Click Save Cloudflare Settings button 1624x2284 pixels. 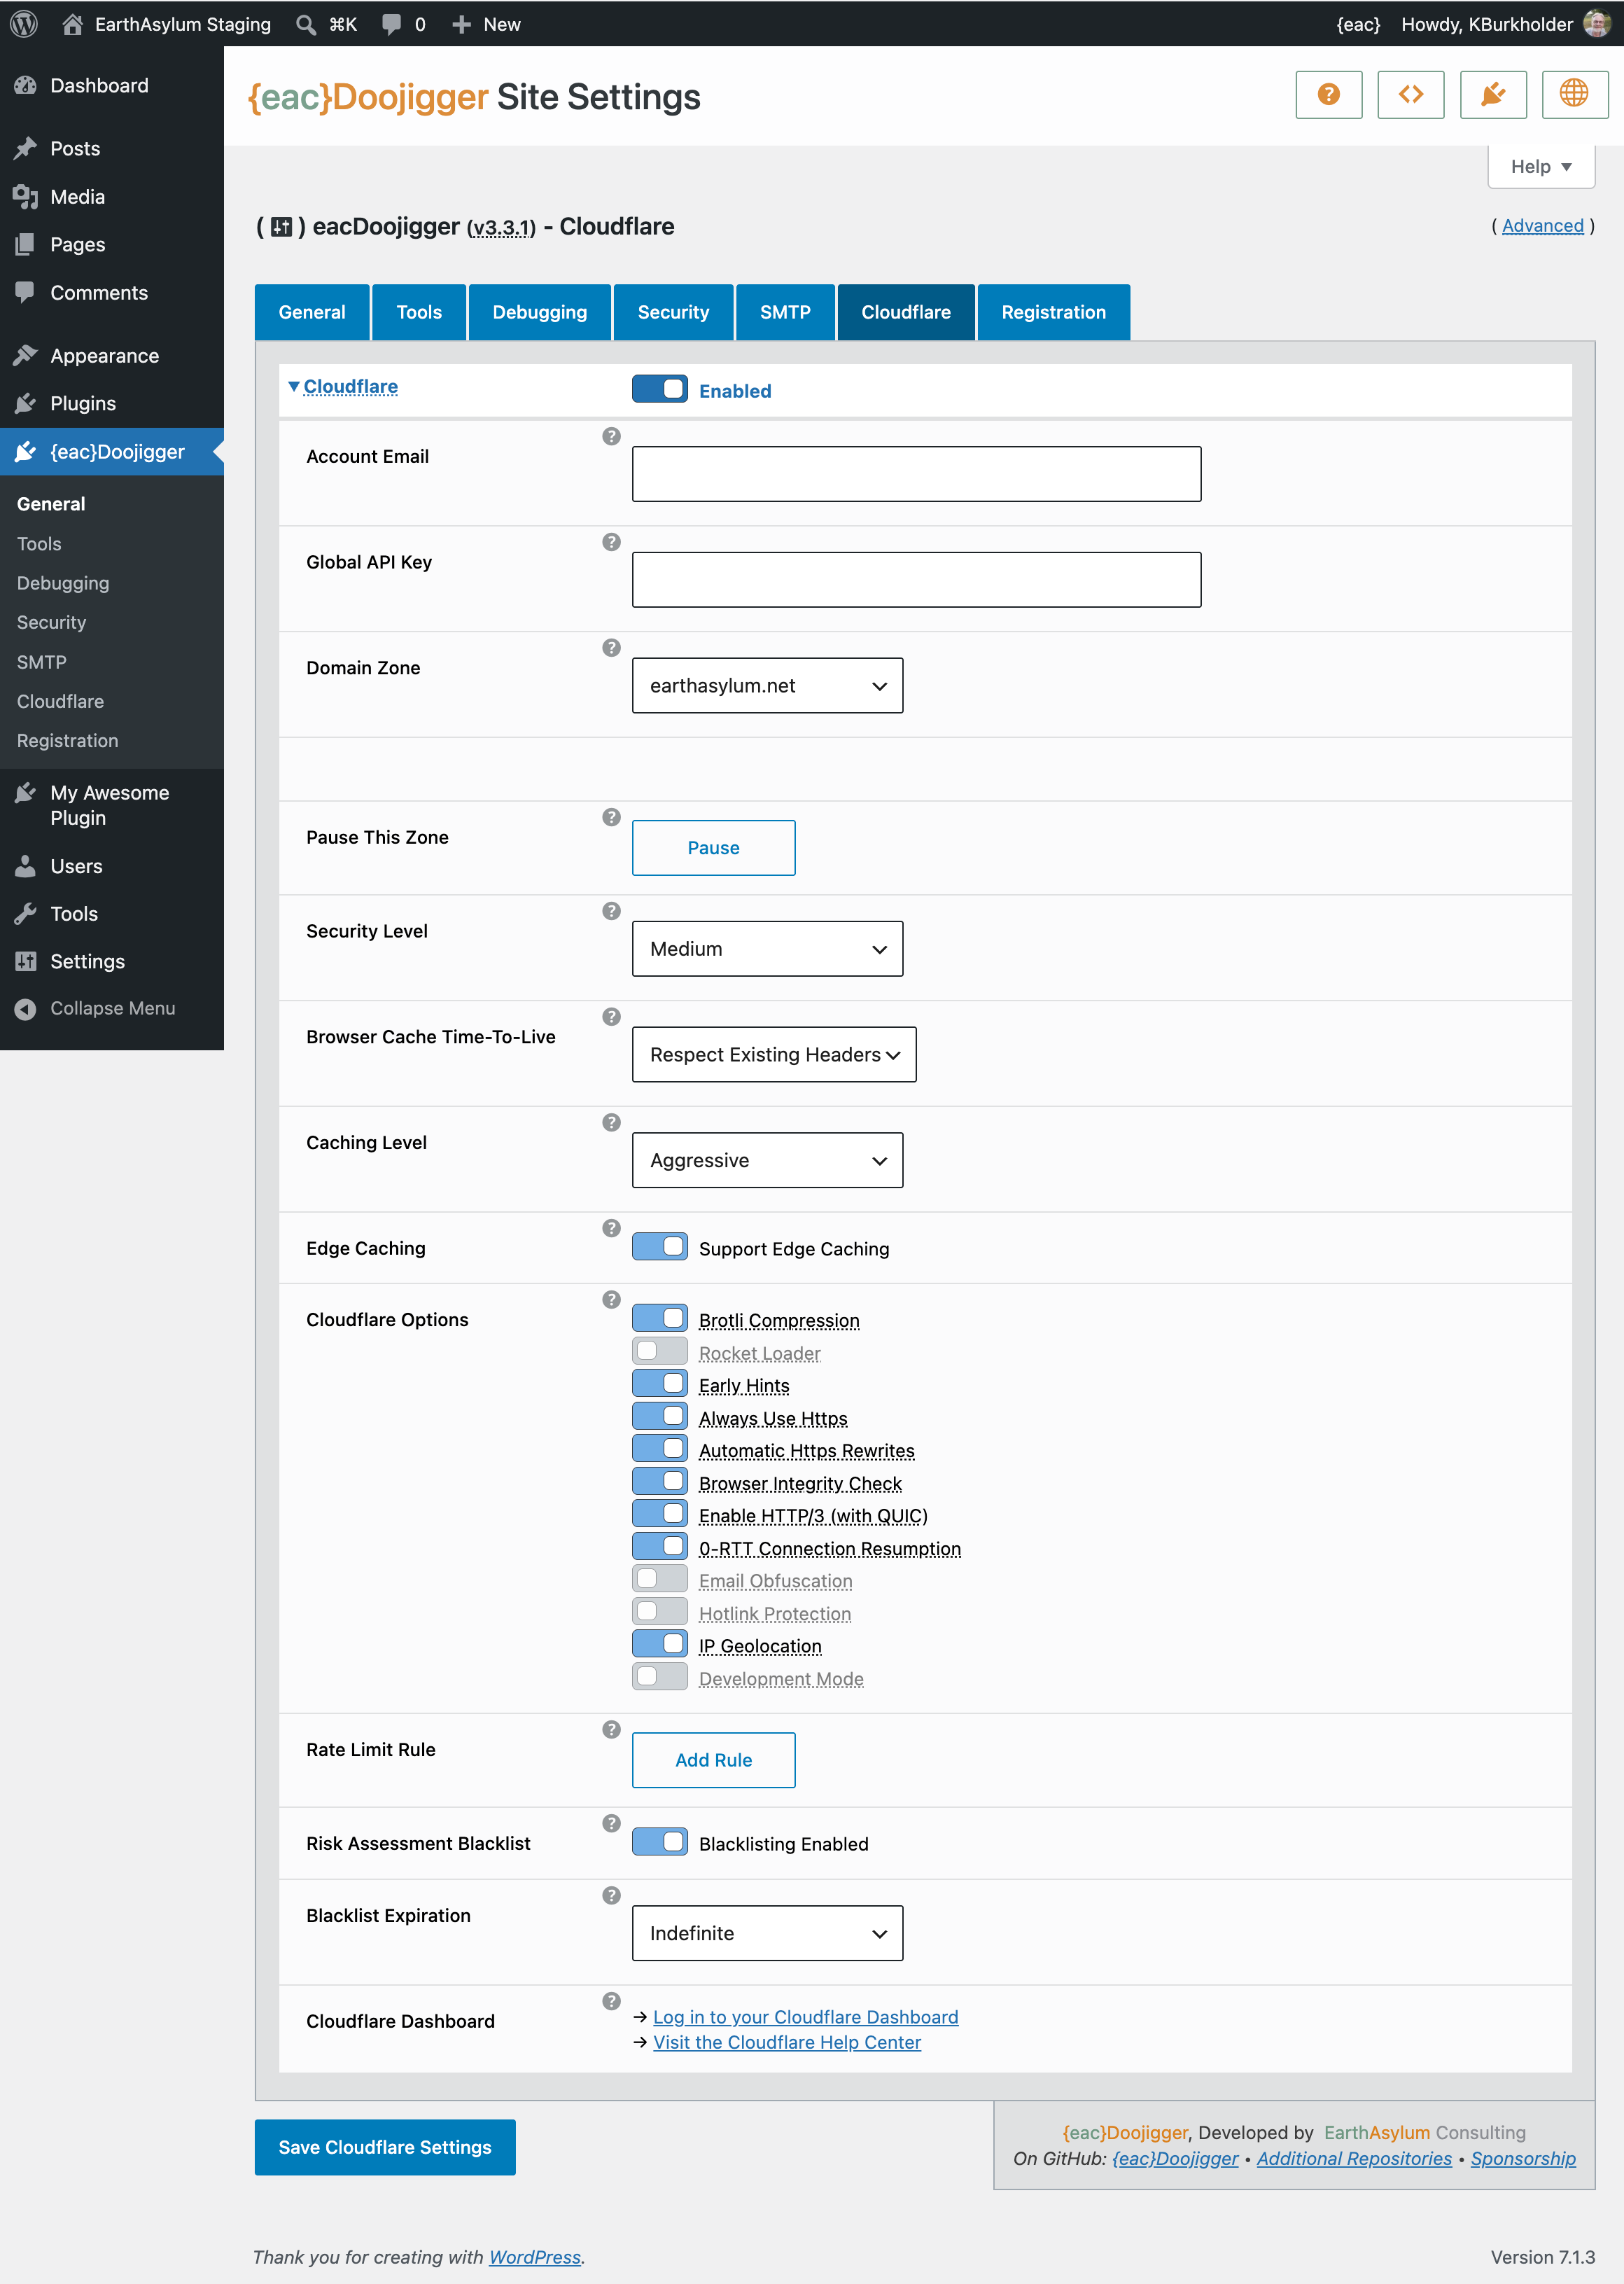pos(385,2147)
